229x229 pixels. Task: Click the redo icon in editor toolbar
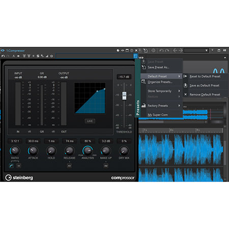[167, 50]
